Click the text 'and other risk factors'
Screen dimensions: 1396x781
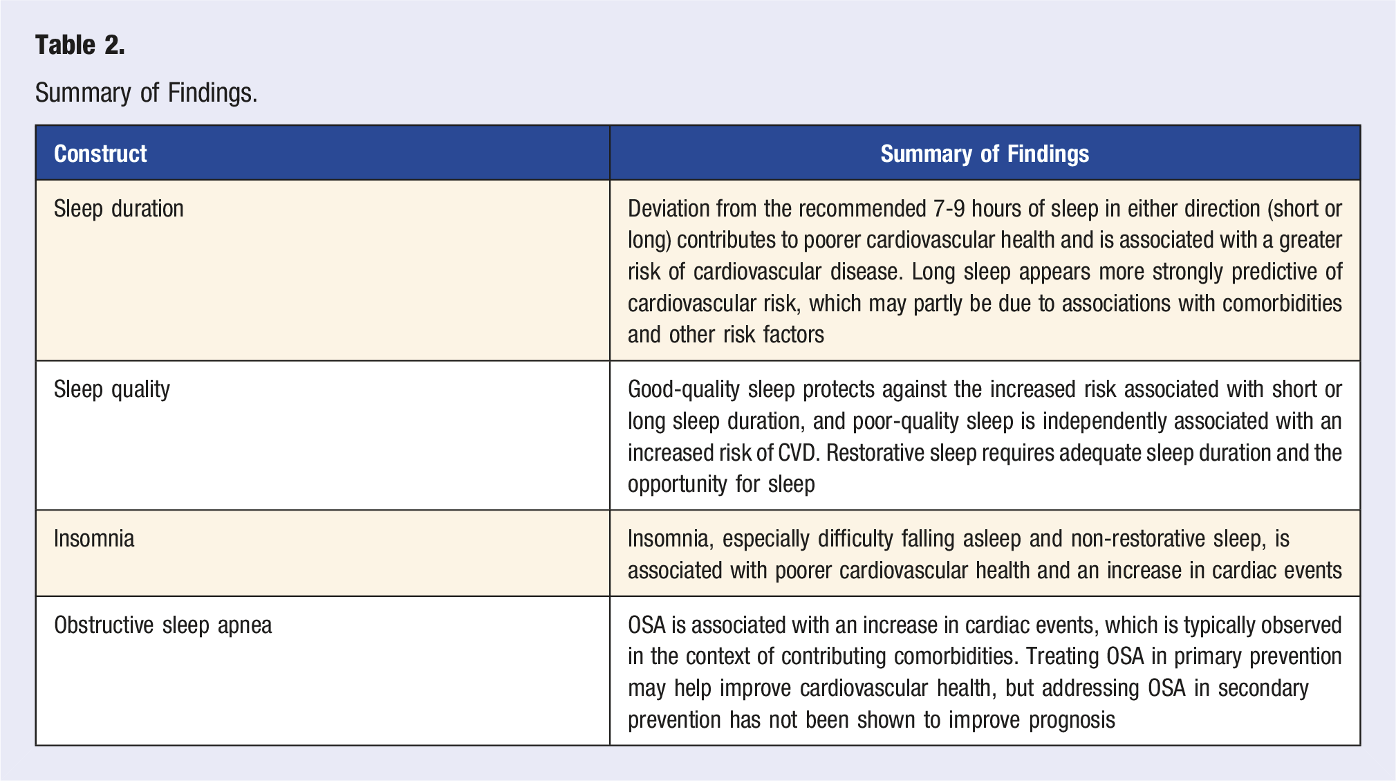(x=726, y=335)
